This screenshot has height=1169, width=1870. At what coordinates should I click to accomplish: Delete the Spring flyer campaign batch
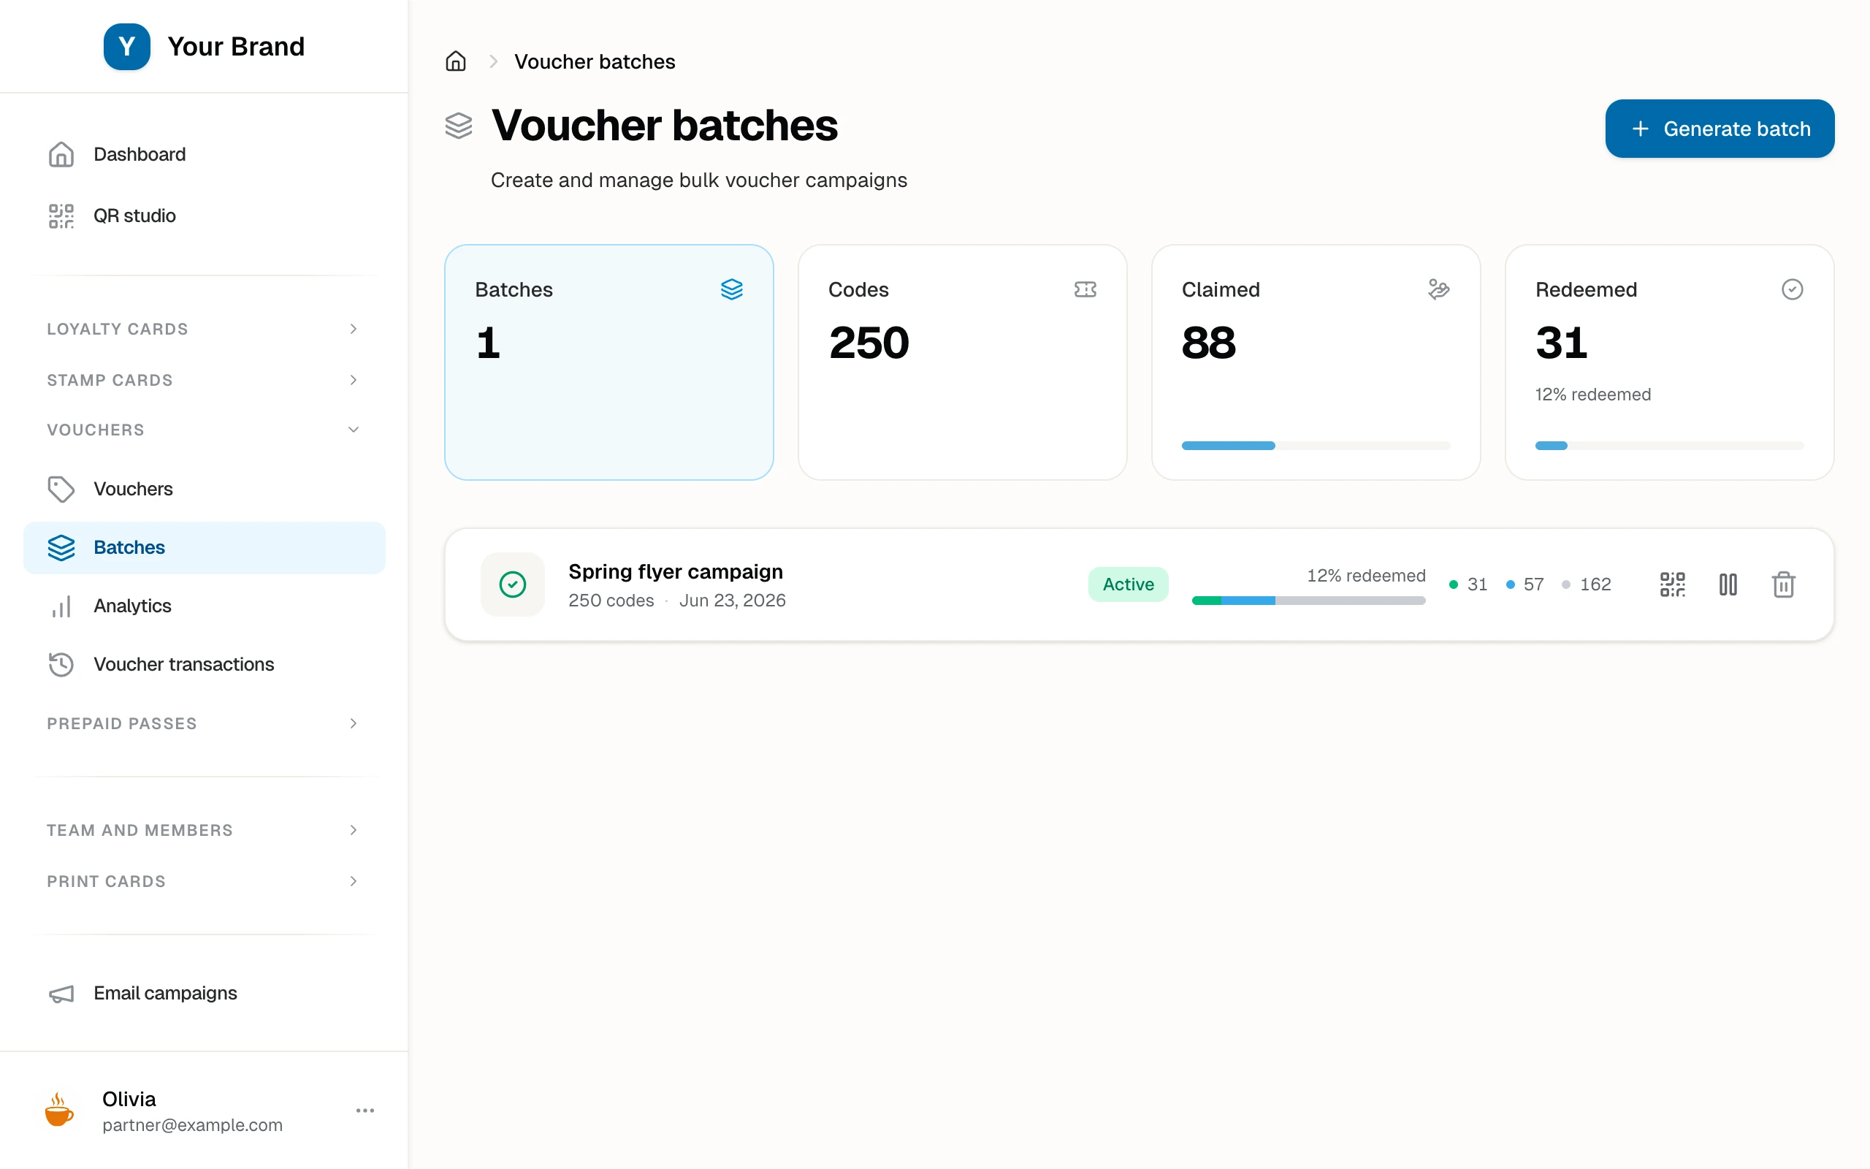point(1784,584)
